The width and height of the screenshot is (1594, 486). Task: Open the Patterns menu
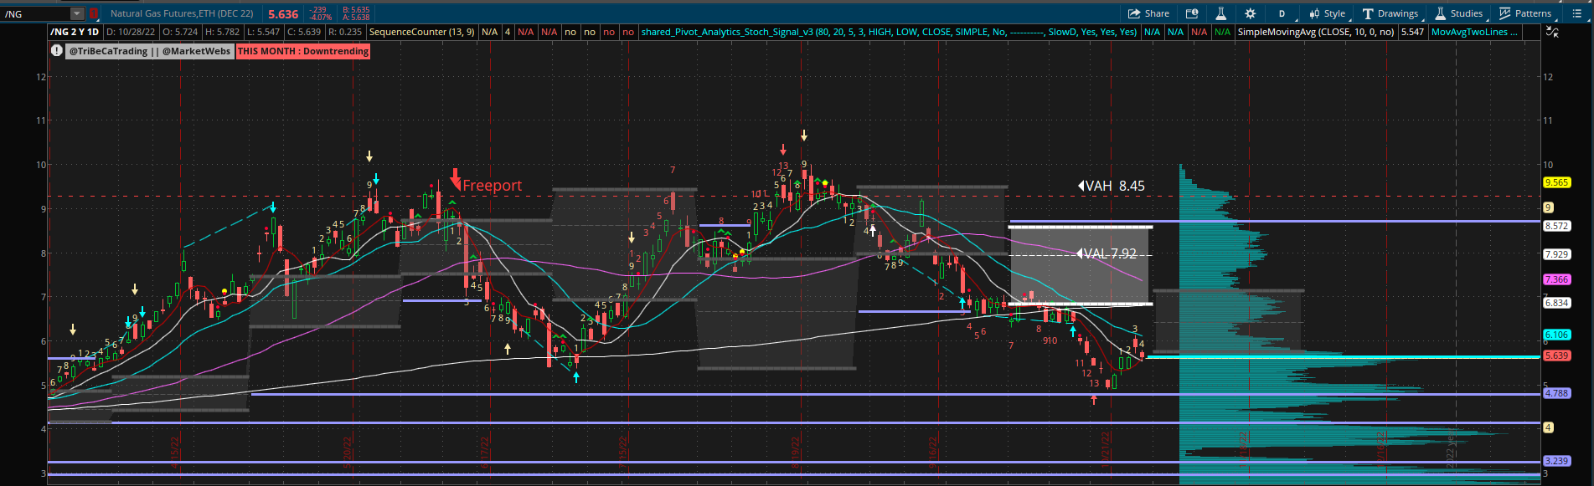[x=1525, y=13]
